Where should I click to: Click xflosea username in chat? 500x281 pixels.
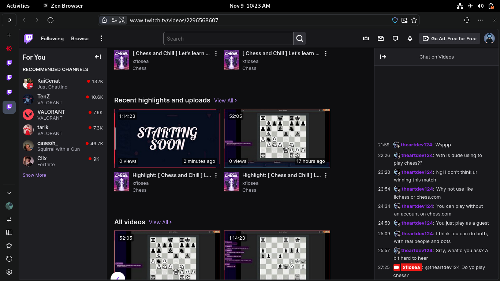click(x=411, y=267)
